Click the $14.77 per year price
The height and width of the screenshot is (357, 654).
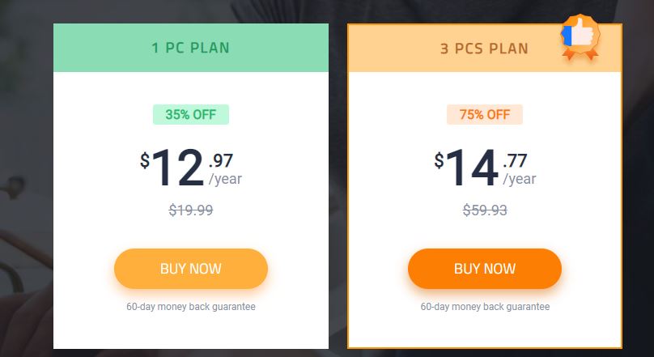(x=485, y=168)
